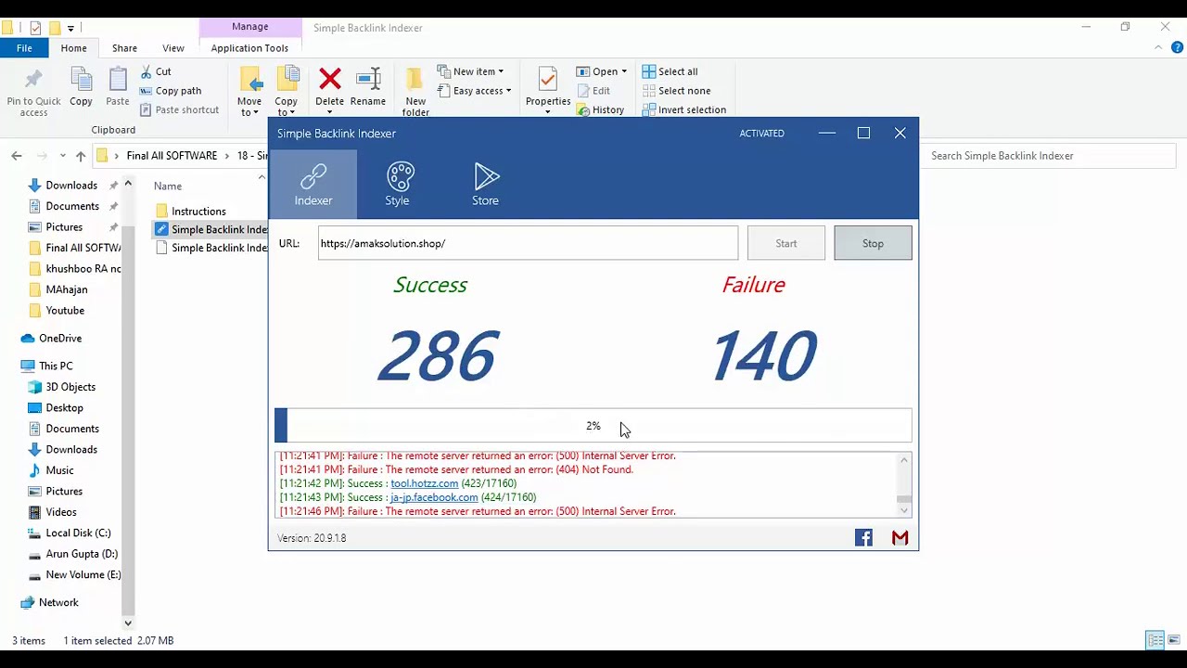Click the Paste ribbon icon

(x=118, y=88)
